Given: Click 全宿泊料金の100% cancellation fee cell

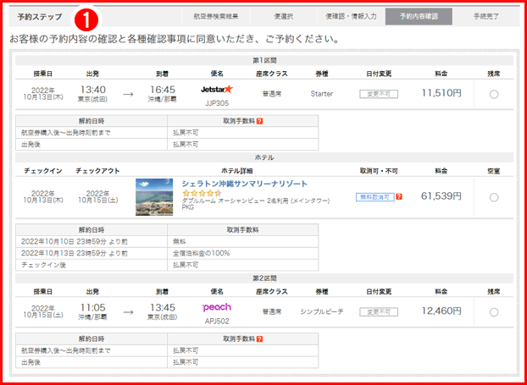Looking at the screenshot, I should tap(242, 253).
